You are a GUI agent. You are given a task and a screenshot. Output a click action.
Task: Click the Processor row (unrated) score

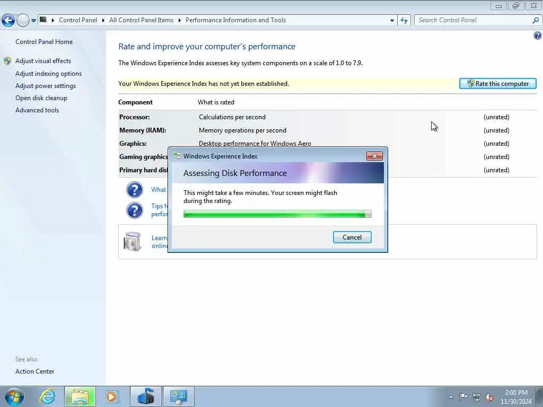pyautogui.click(x=496, y=117)
